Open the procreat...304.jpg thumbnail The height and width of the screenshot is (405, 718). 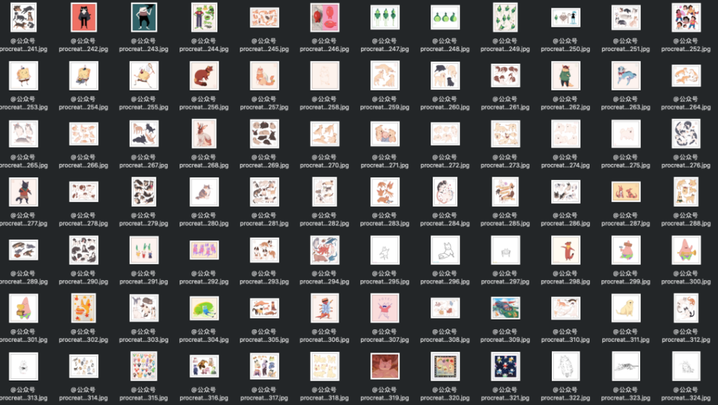pos(204,308)
